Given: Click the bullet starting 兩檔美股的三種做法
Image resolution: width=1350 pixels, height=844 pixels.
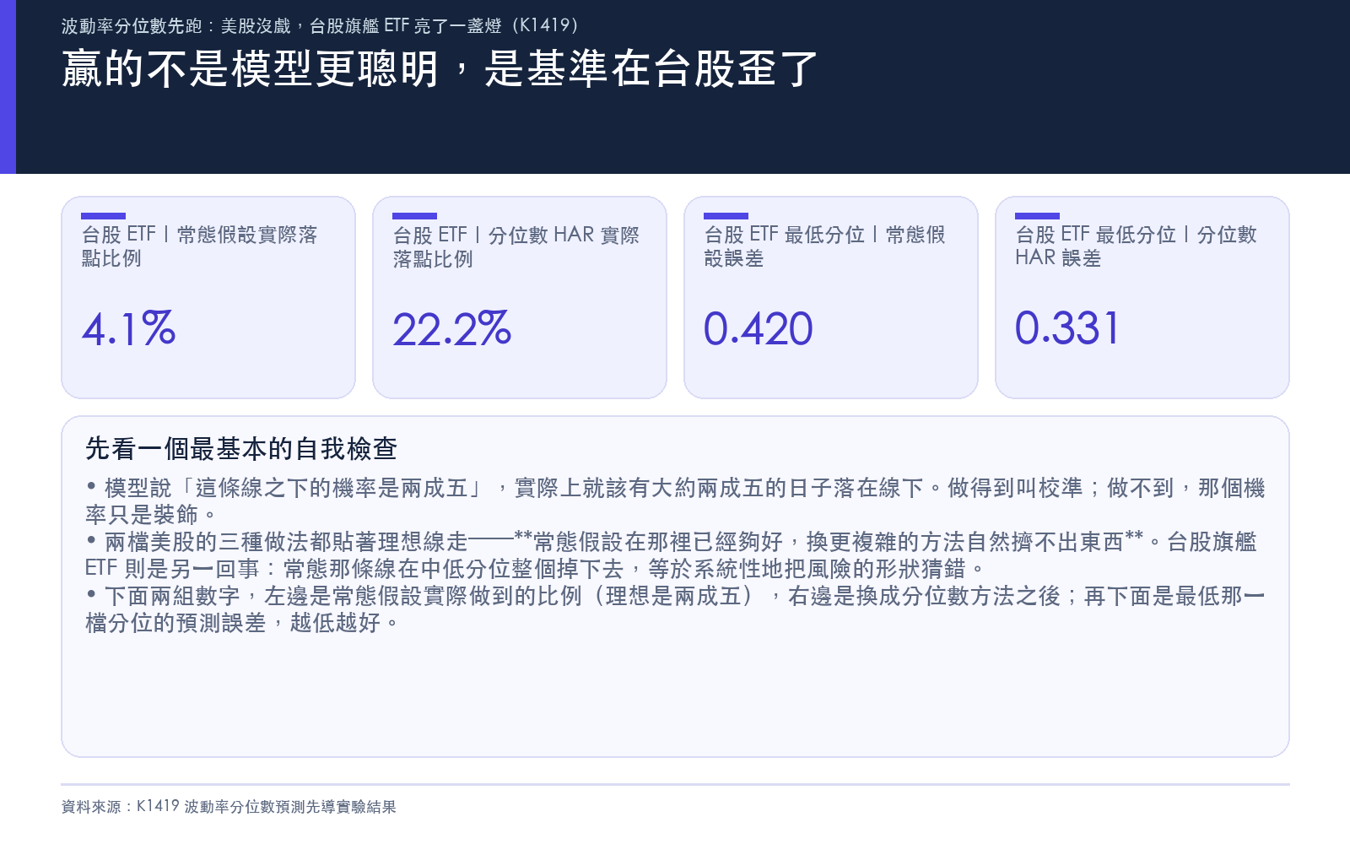Looking at the screenshot, I should point(671,555).
